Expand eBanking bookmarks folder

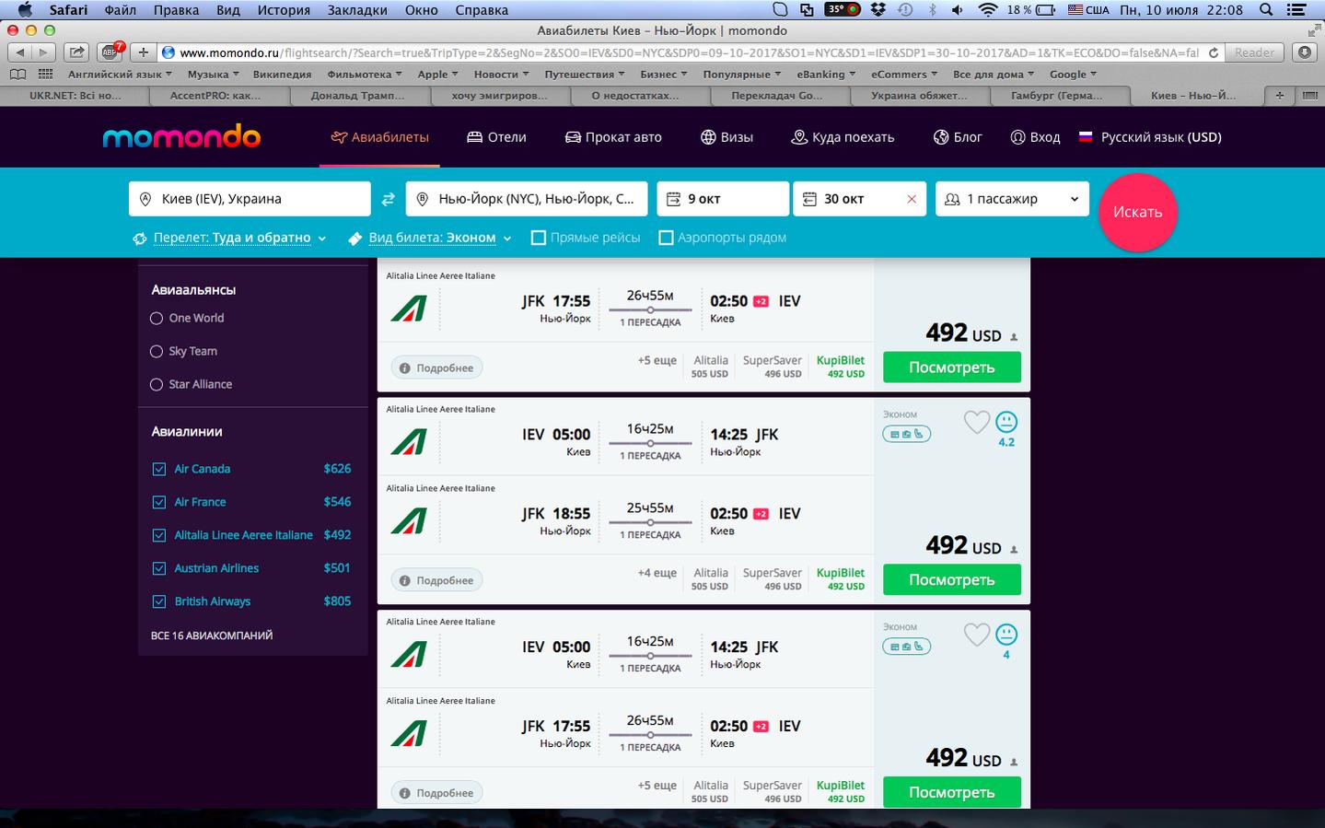(826, 74)
